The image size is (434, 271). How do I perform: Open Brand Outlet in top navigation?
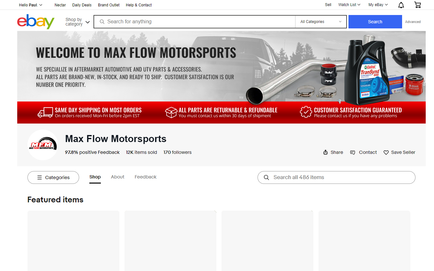click(x=109, y=5)
